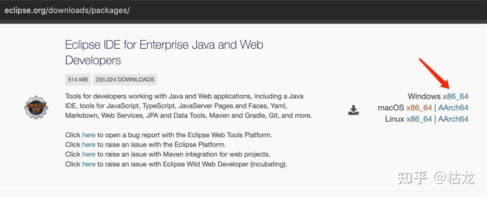Image resolution: width=487 pixels, height=197 pixels.
Task: Click the 514 MB size badge
Action: pyautogui.click(x=78, y=79)
